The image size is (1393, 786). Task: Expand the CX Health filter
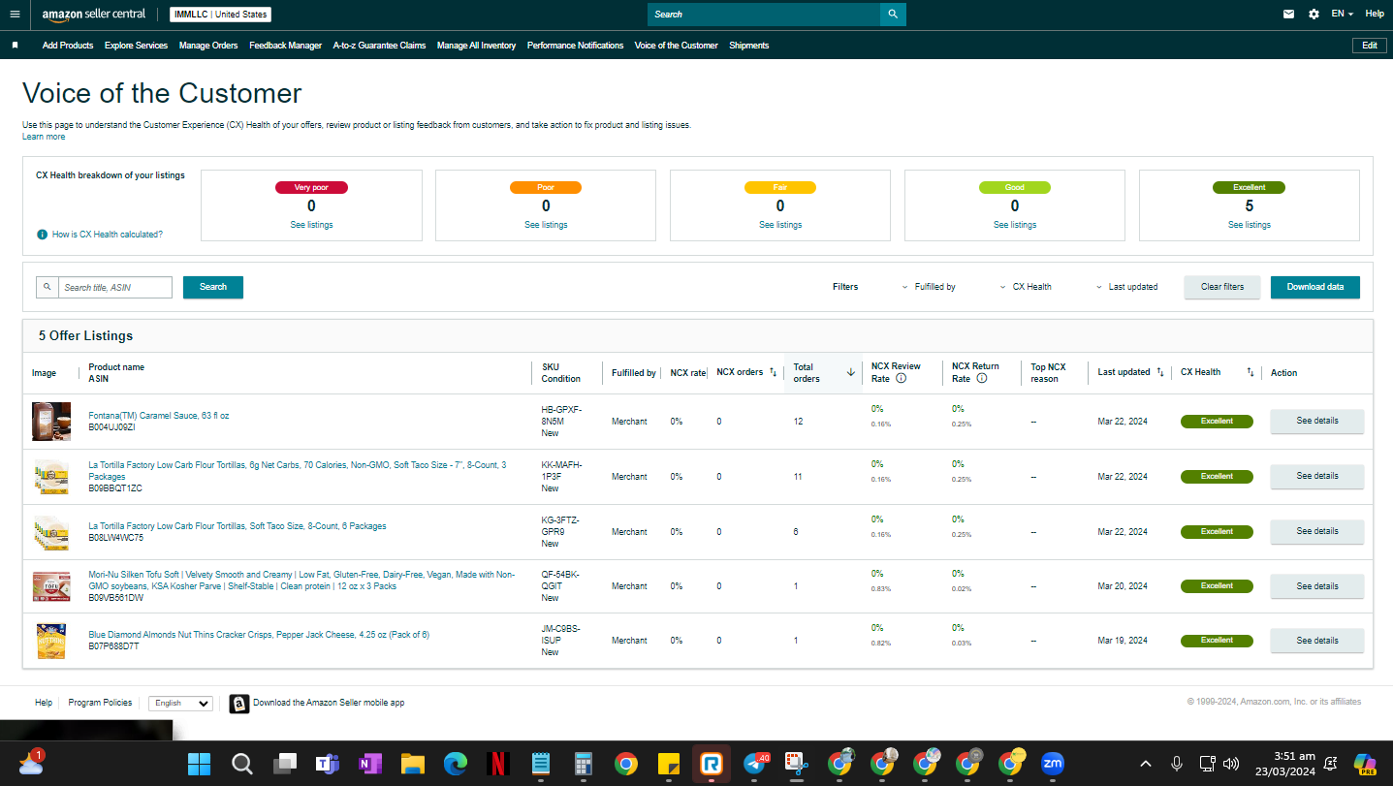(x=1026, y=287)
